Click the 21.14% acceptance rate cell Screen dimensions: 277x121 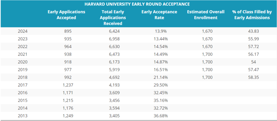tap(161, 77)
